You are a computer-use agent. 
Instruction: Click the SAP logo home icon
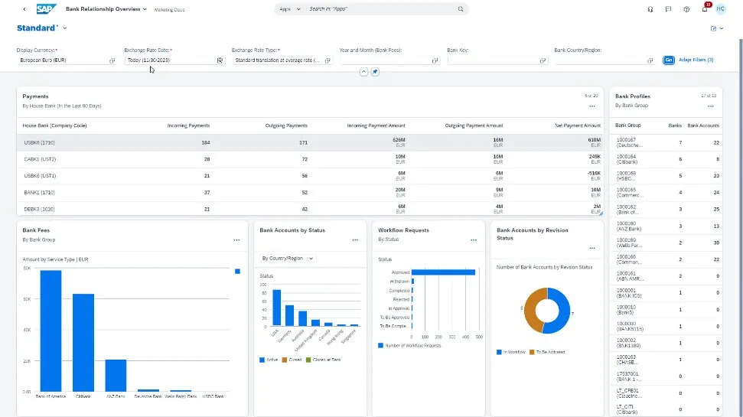46,9
